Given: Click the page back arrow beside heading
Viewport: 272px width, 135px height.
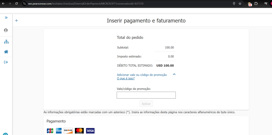Looking at the screenshot, I should pos(17,21).
